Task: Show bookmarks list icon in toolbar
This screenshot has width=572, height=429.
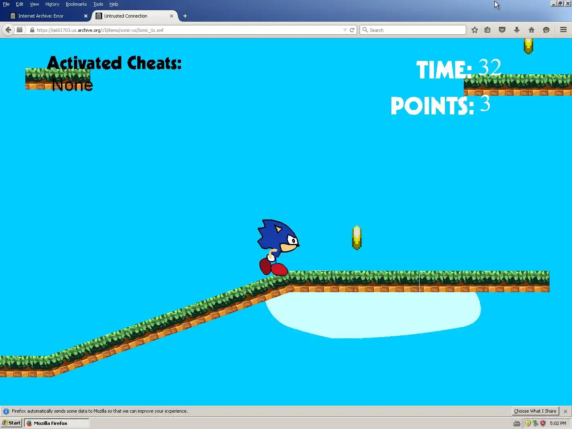Action: [487, 30]
